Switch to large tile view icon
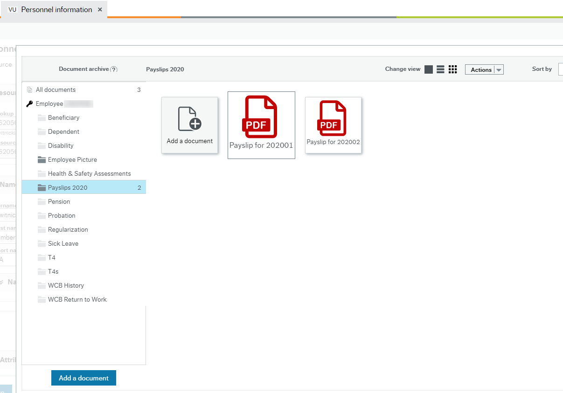This screenshot has width=563, height=393. [429, 69]
